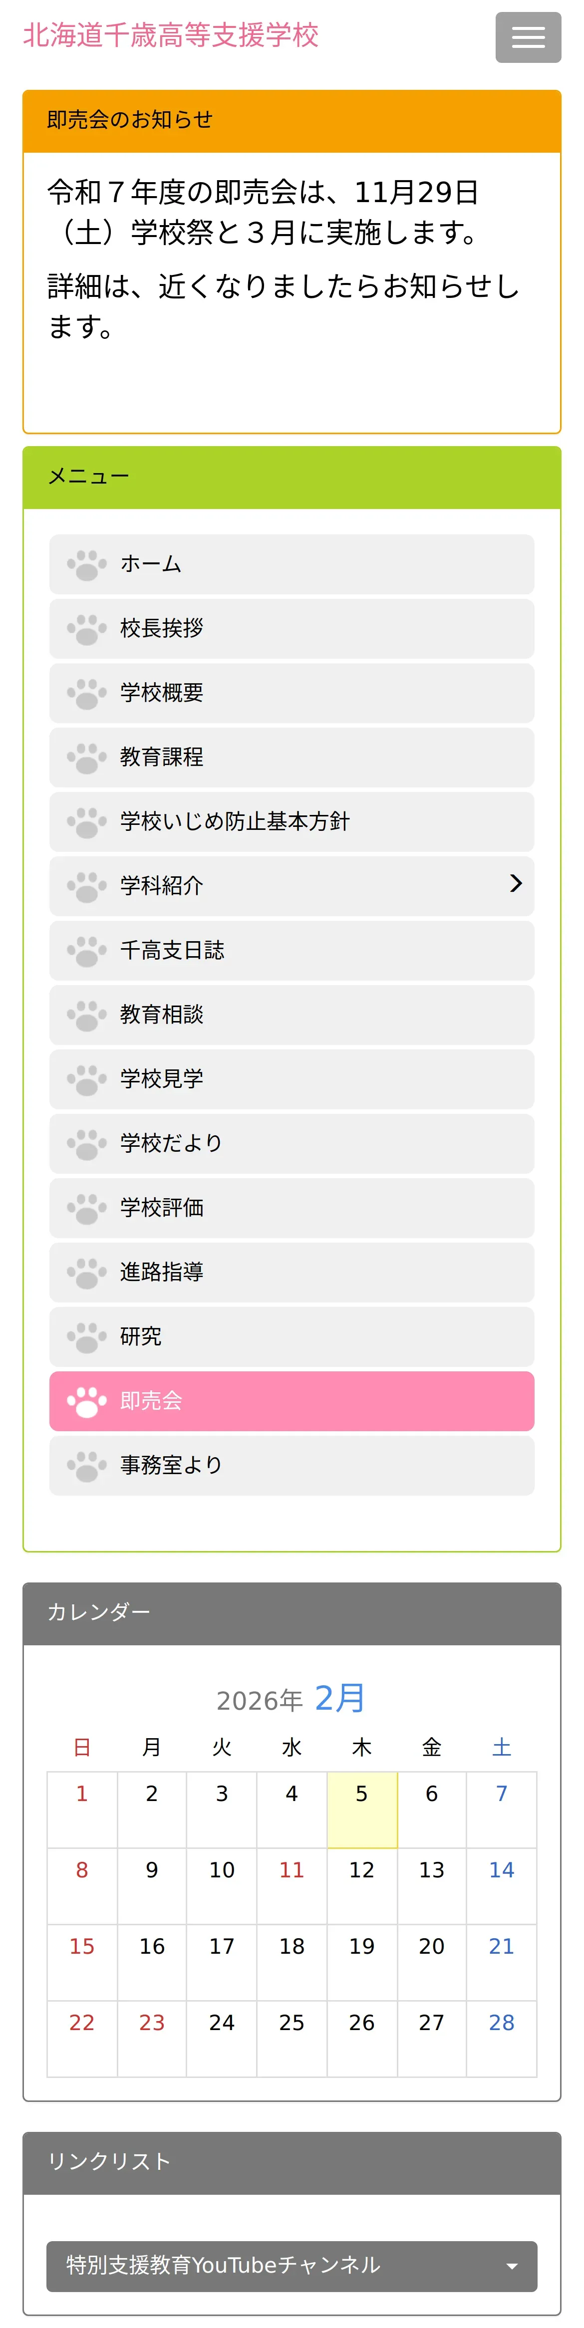584x2328 pixels.
Task: Select February 11 holiday in the calendar
Action: tap(291, 1885)
